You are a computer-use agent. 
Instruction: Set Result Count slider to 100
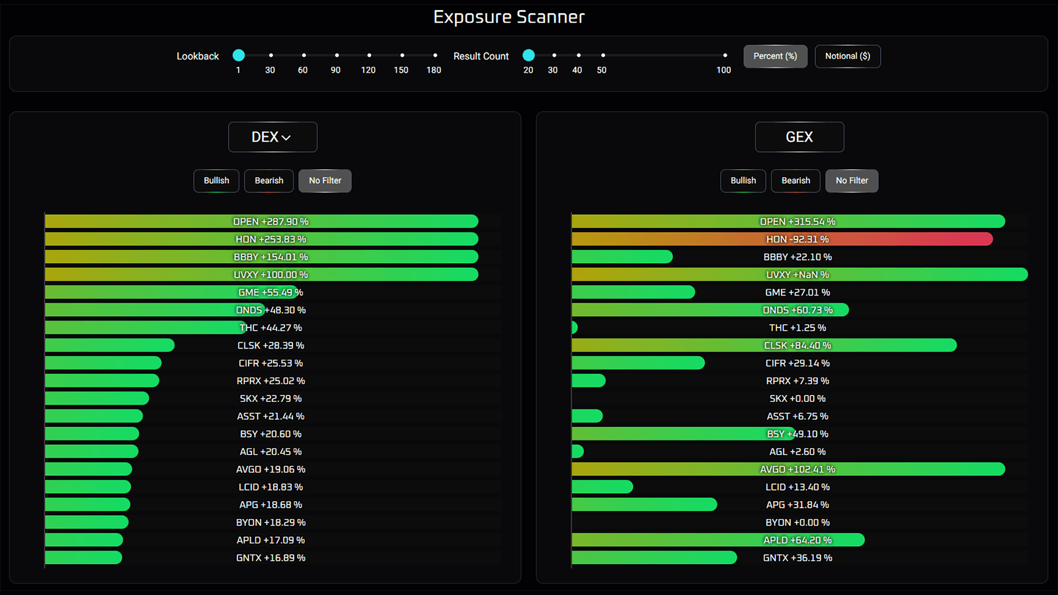(725, 56)
